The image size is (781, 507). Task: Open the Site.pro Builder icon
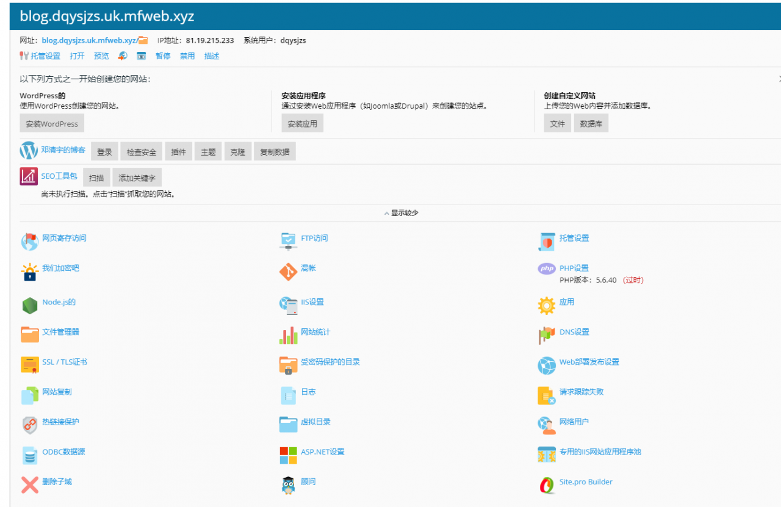547,484
